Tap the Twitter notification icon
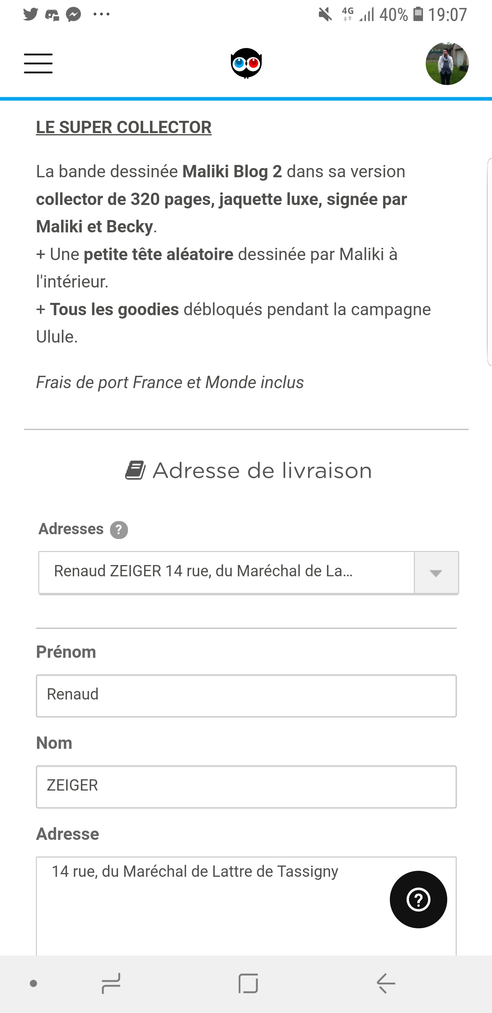 (31, 15)
